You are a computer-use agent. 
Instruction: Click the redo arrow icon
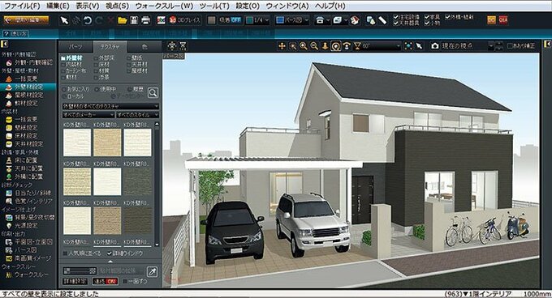coord(98,20)
